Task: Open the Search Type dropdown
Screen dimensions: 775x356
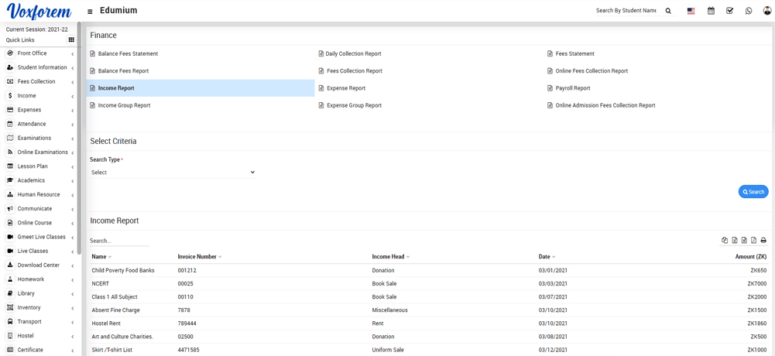Action: 173,173
